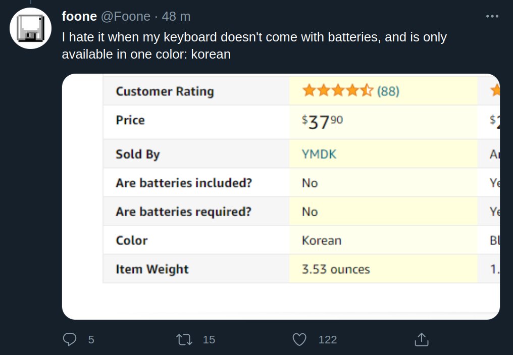This screenshot has height=355, width=513.
Task: Click the 'Korean' color value
Action: [322, 240]
